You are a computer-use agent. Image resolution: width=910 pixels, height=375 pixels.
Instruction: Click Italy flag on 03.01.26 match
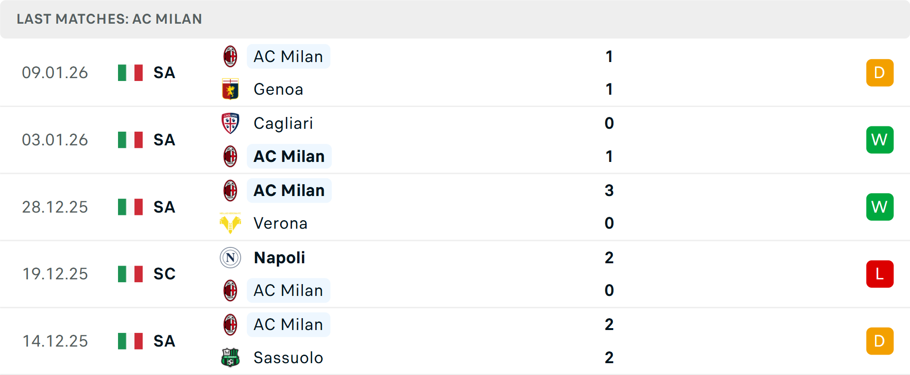[x=130, y=140]
